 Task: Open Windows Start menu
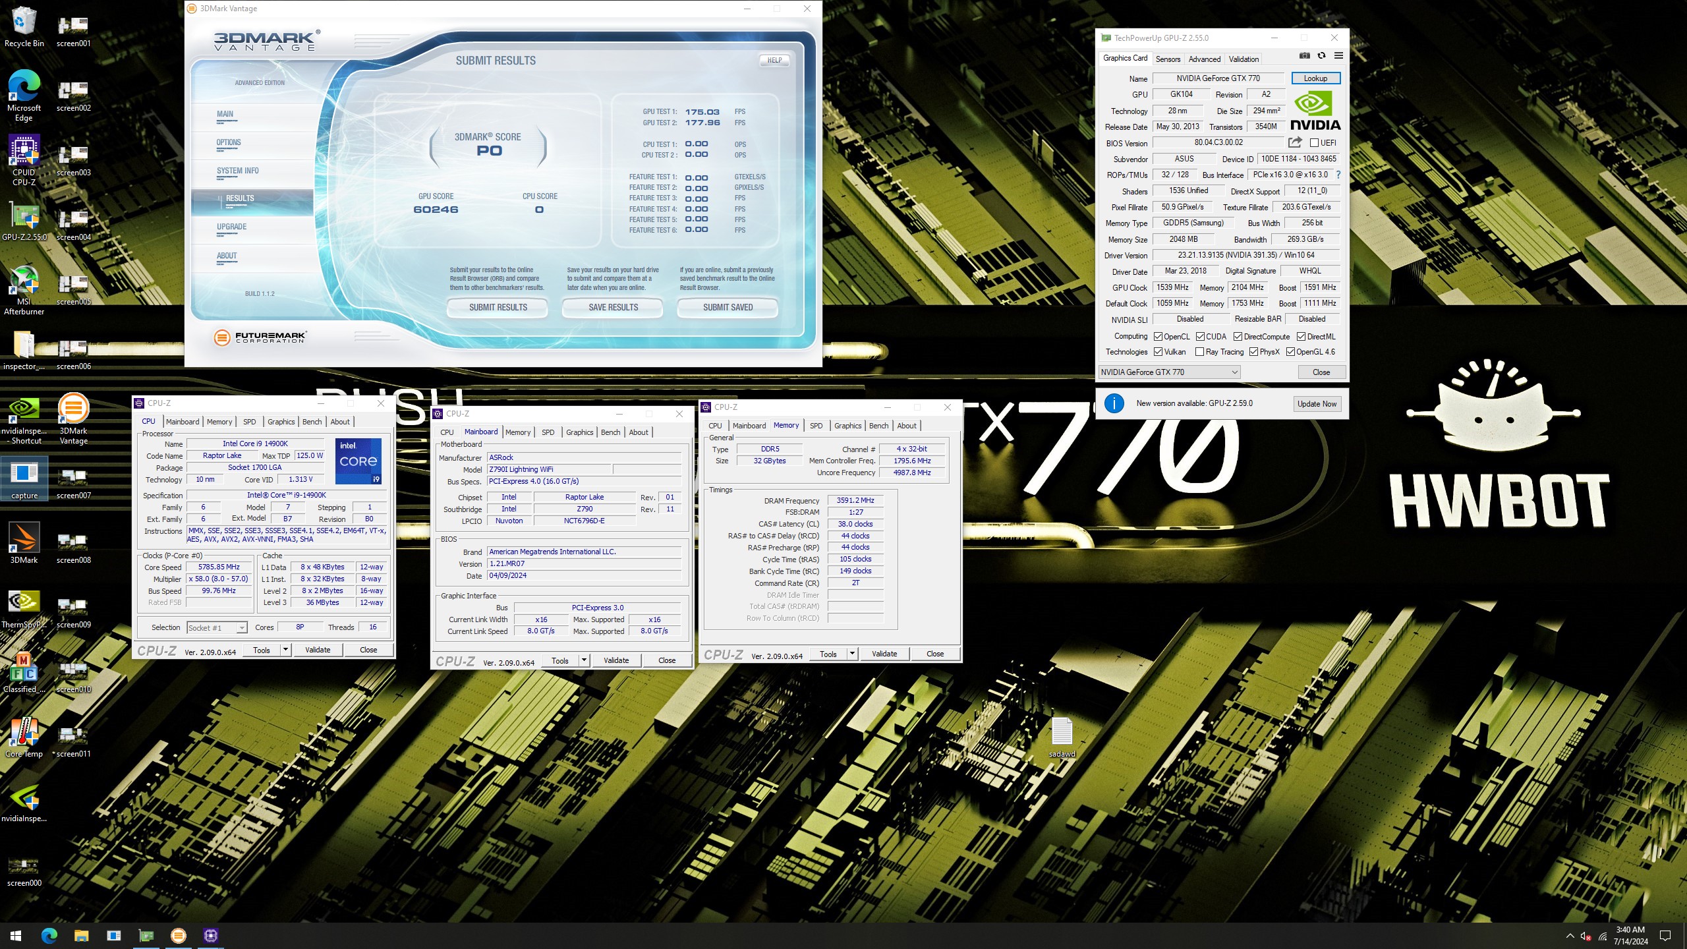point(16,935)
